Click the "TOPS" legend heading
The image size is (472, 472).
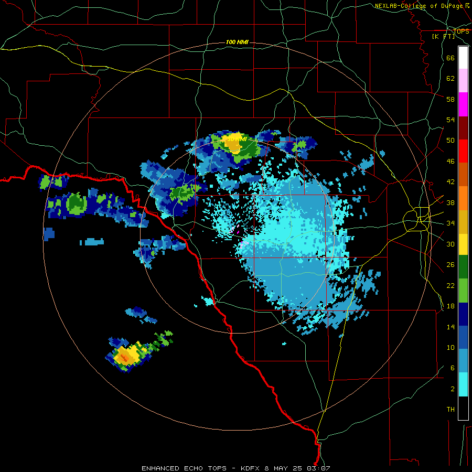tap(461, 31)
